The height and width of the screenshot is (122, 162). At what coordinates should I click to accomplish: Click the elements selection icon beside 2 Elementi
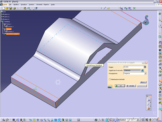[142, 70]
